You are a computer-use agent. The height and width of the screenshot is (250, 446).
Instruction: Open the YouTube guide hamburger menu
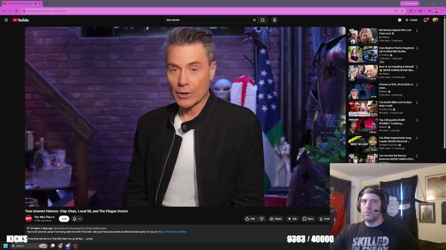pos(6,20)
